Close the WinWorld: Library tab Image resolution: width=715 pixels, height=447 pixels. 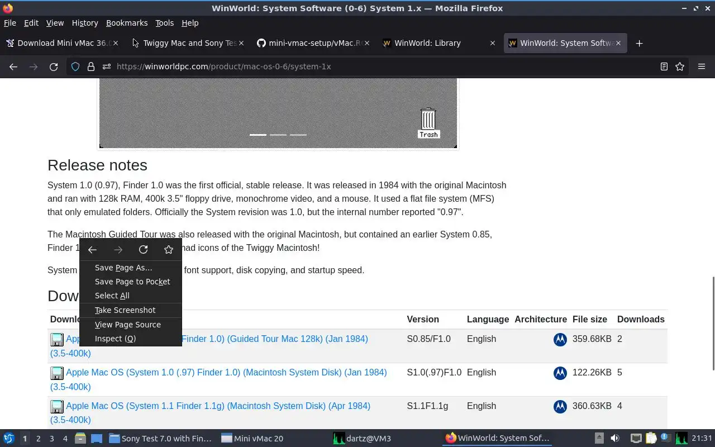[x=492, y=43]
